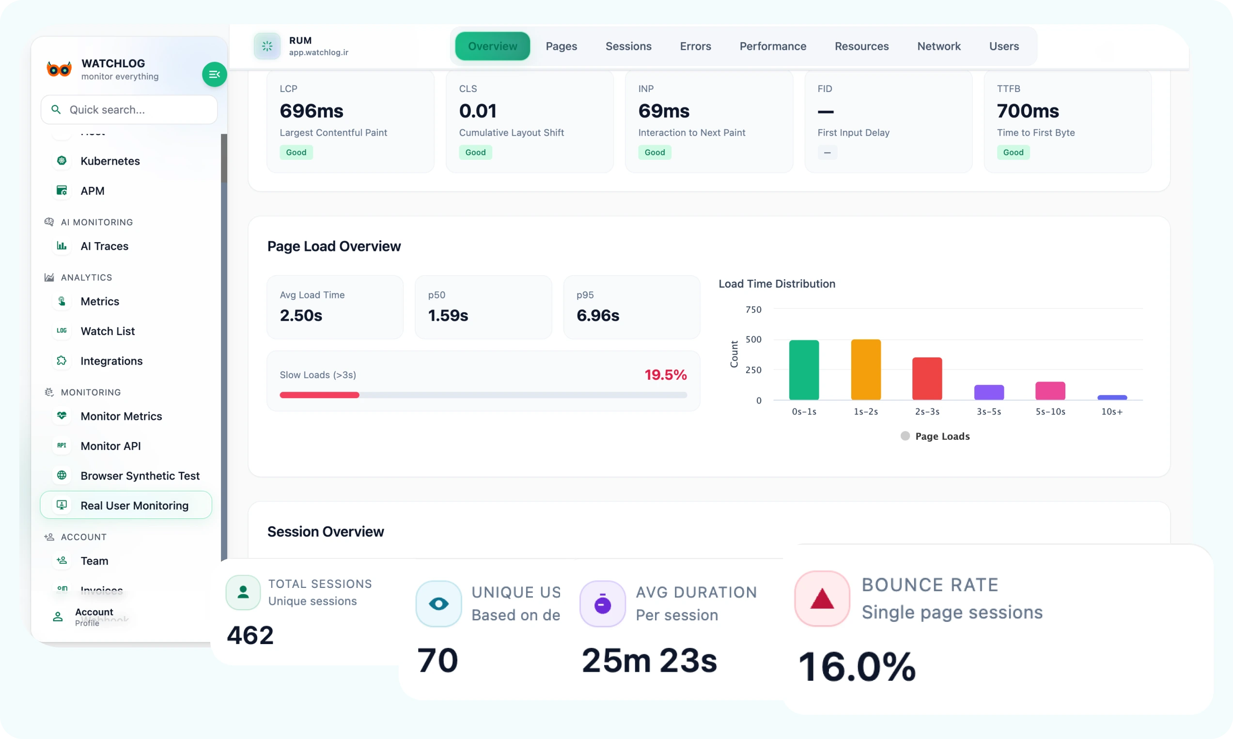Click the Integrations puzzle icon

pos(62,360)
